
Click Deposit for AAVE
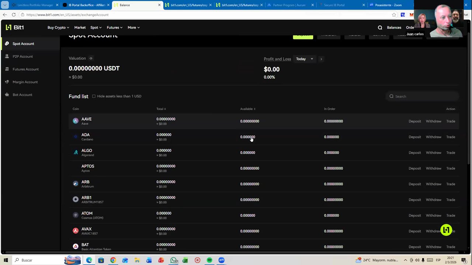tap(414, 121)
